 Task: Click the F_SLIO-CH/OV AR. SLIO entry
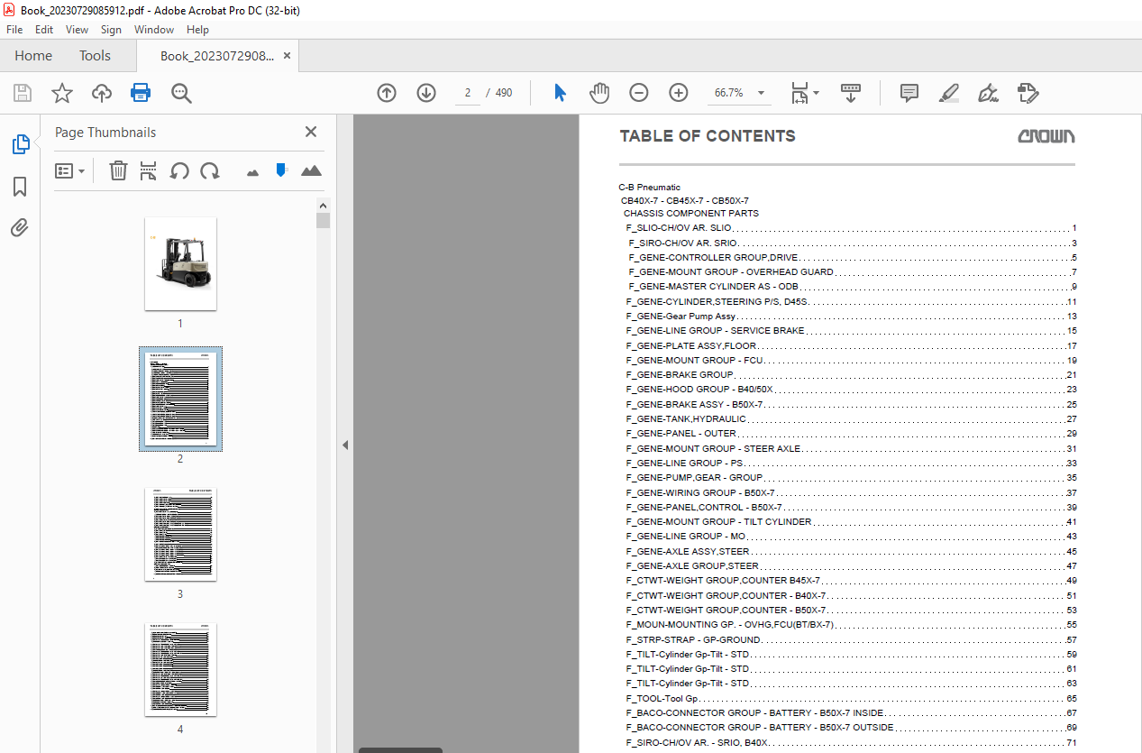point(680,228)
